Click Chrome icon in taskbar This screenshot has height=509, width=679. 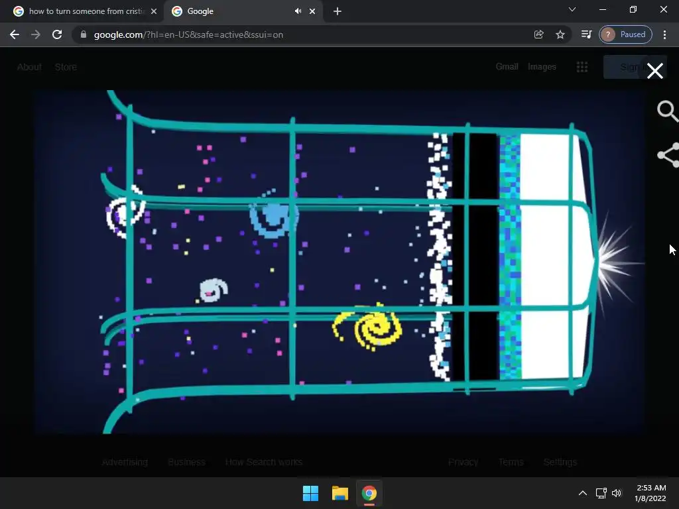pos(369,493)
